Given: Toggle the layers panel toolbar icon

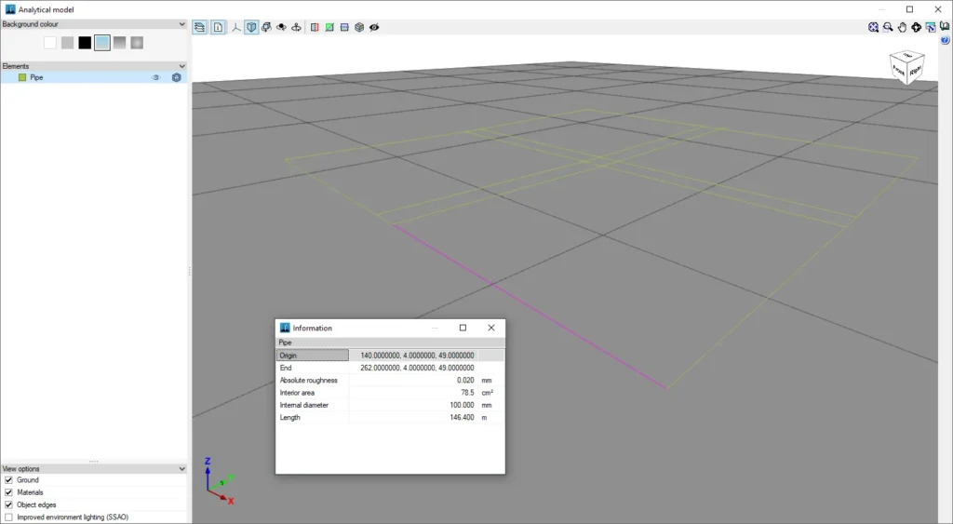Looking at the screenshot, I should click(x=199, y=27).
